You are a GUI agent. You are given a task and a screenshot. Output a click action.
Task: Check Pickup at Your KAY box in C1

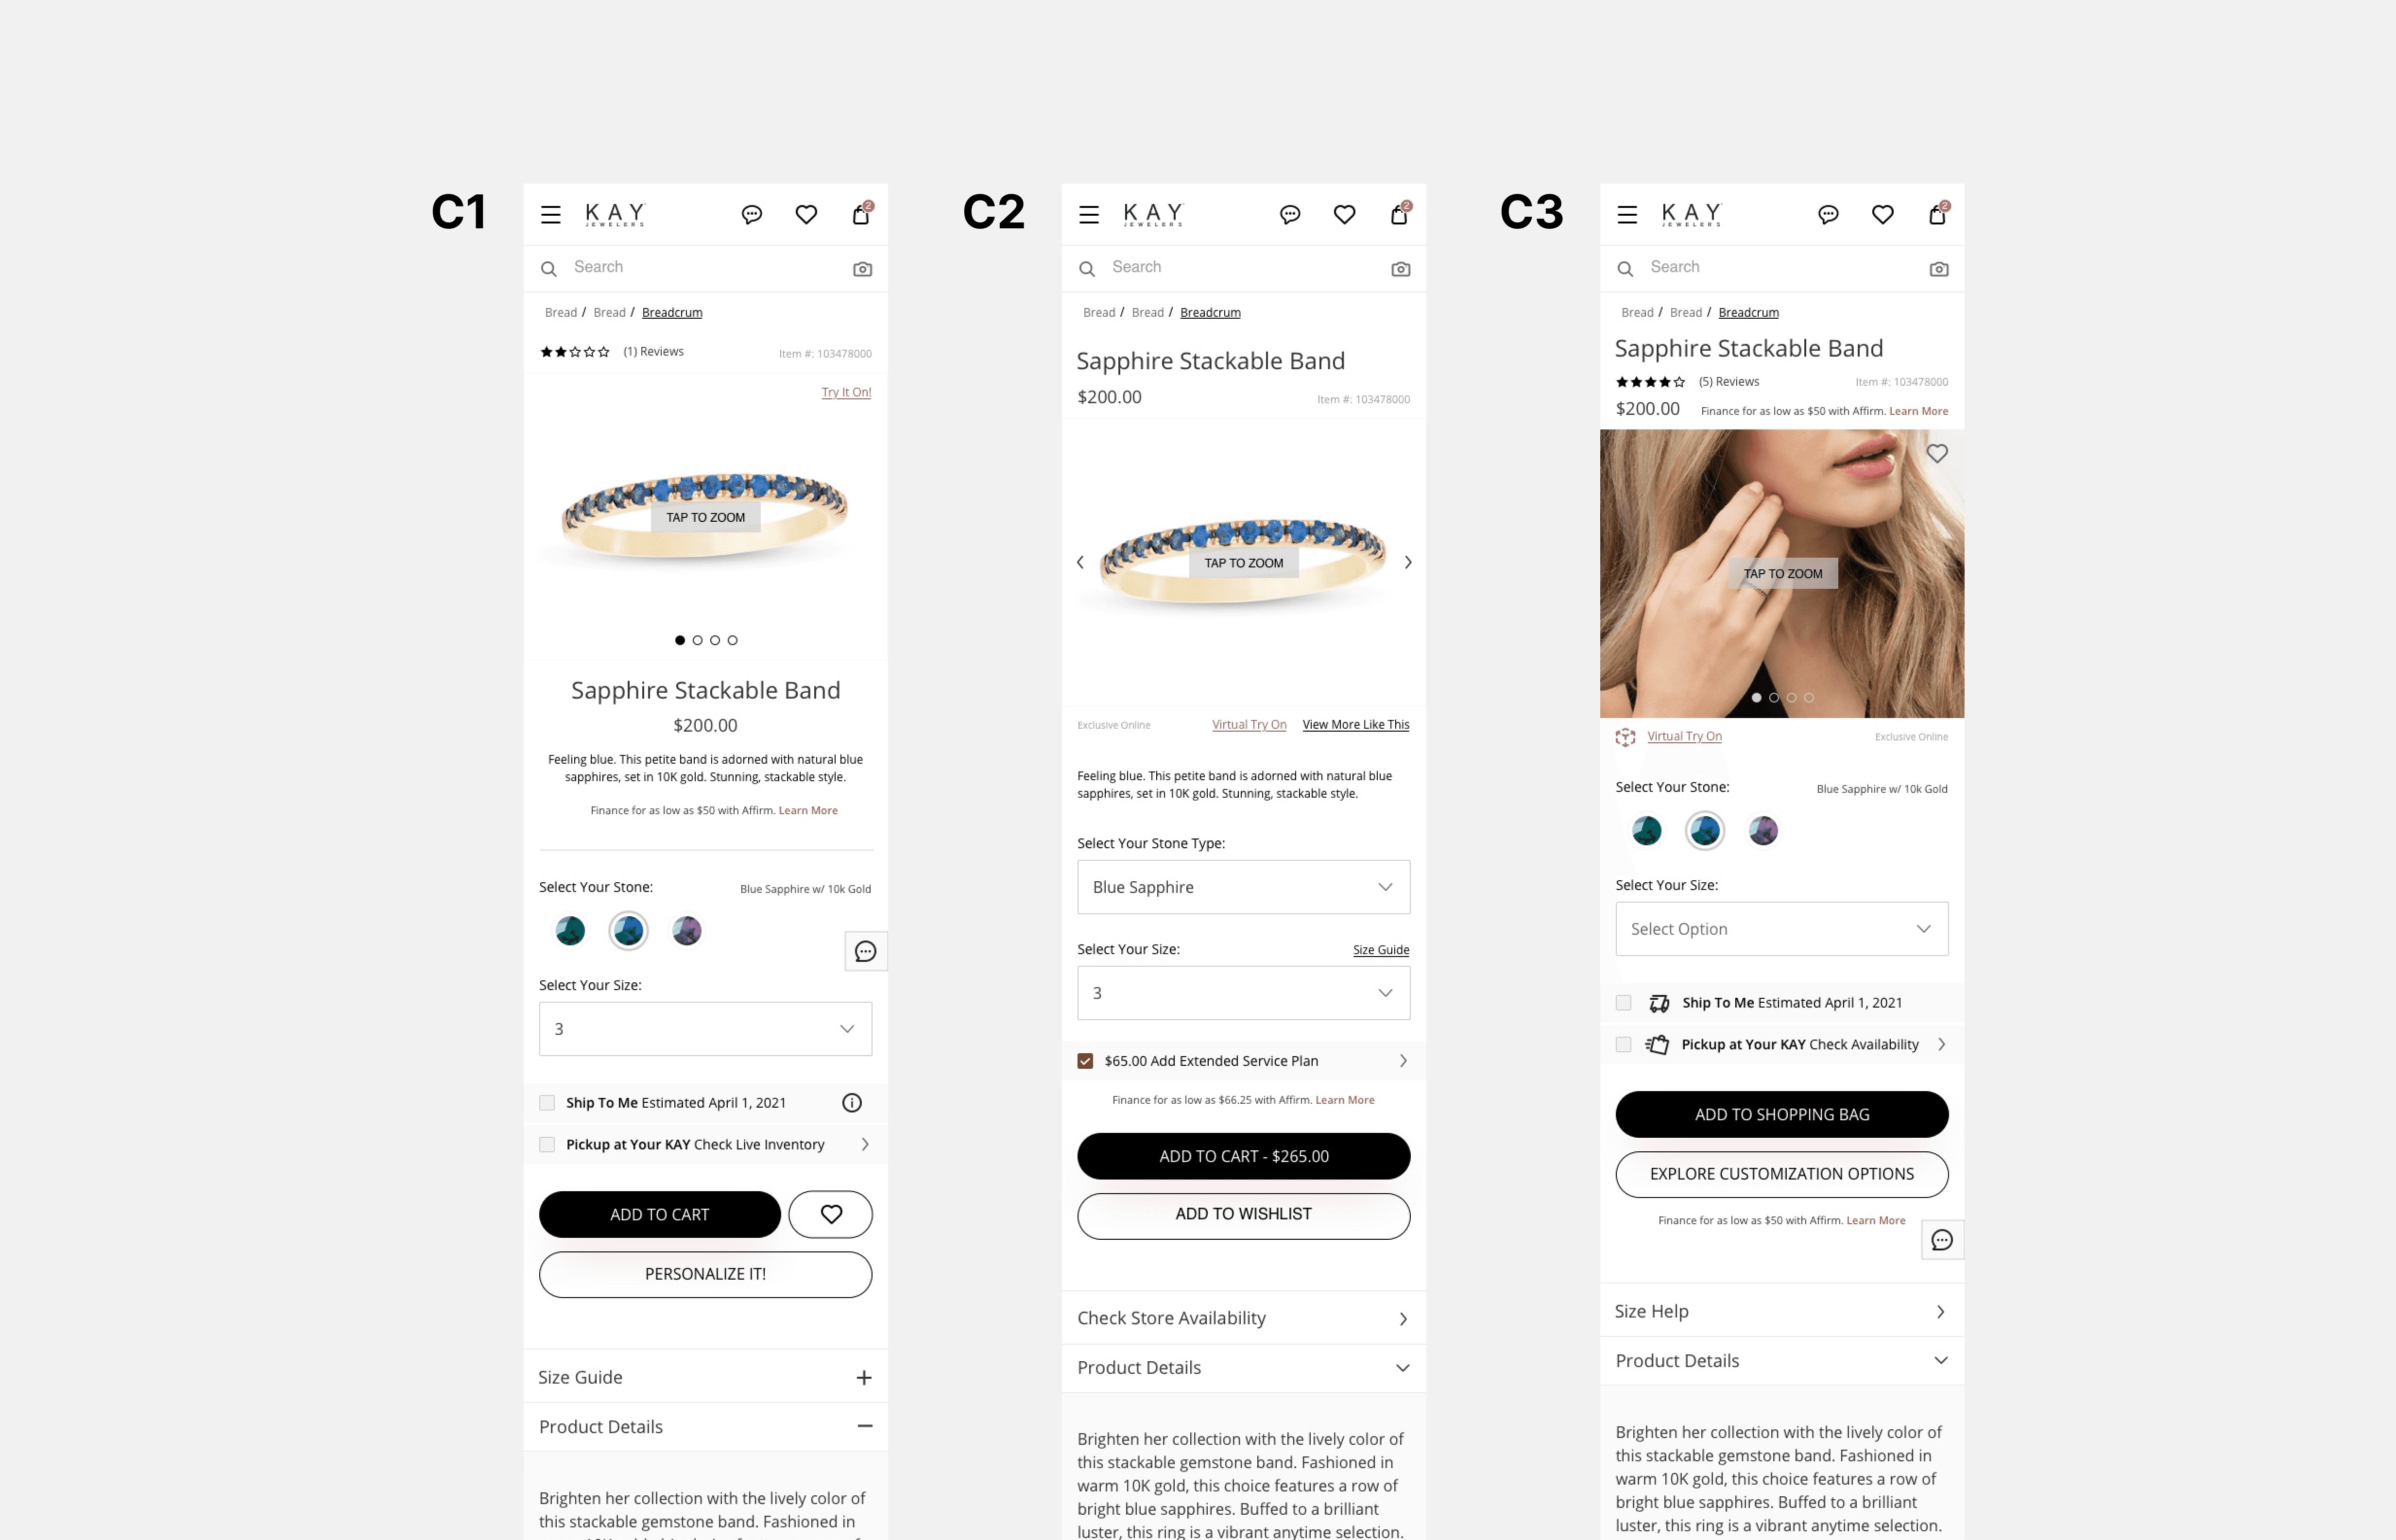547,1145
